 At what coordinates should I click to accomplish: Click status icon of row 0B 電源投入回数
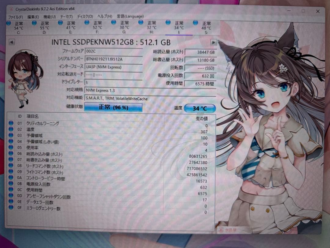[11, 183]
